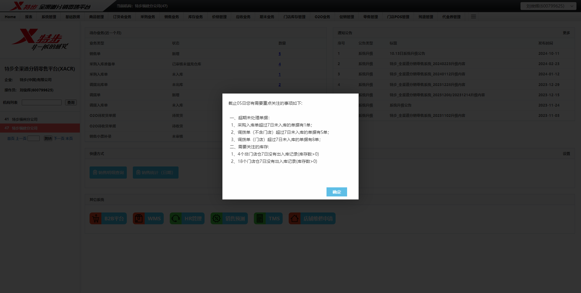Image resolution: width=581 pixels, height=293 pixels.
Task: Open the 应收业务 menu
Action: pos(243,17)
